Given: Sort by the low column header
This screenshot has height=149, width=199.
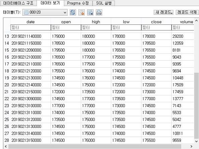Looking at the screenshot, I should pos(126,22).
